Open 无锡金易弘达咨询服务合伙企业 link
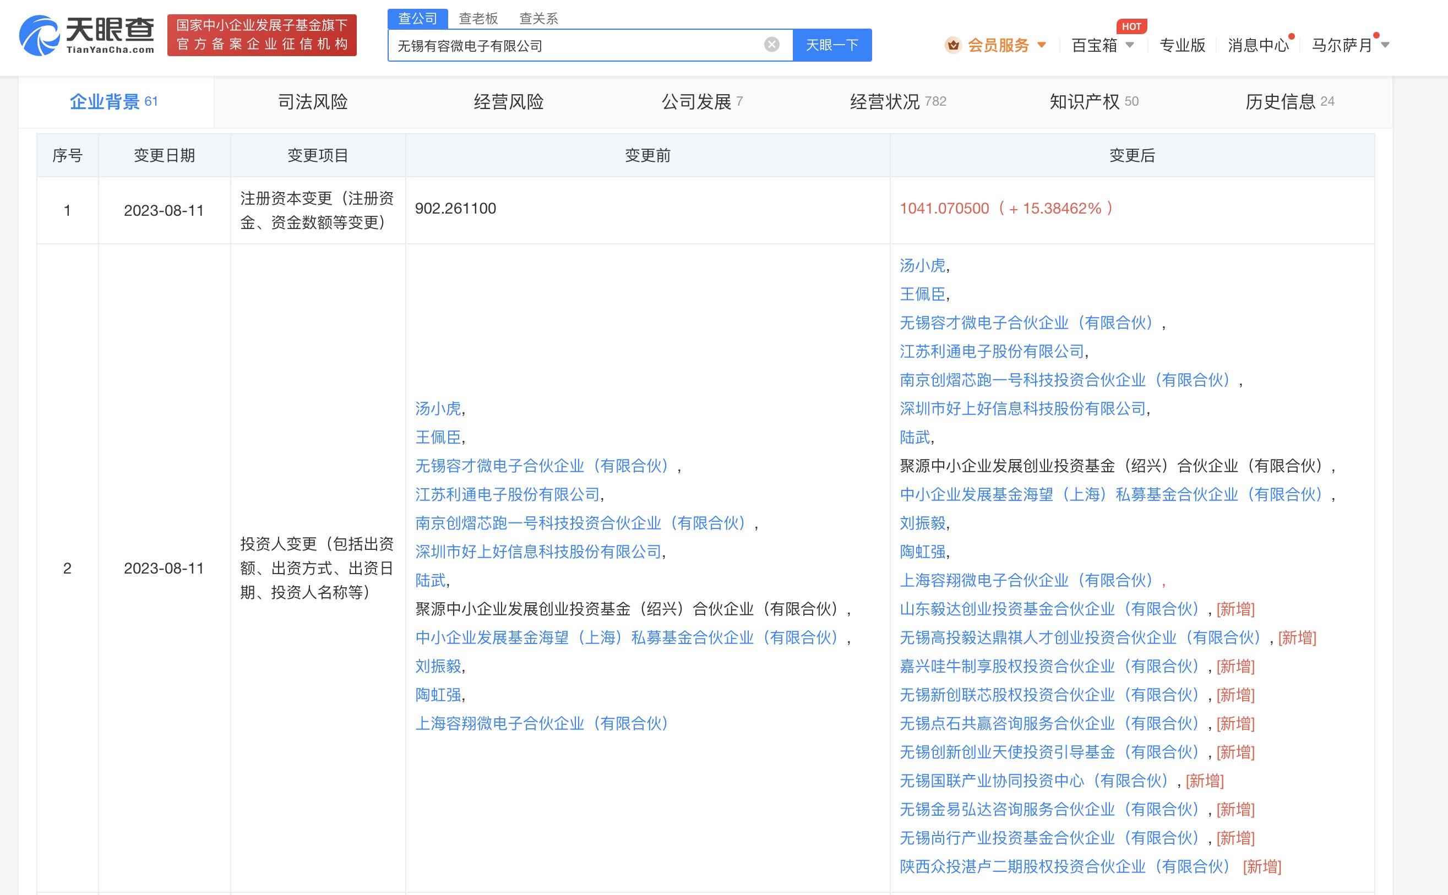 [1049, 809]
